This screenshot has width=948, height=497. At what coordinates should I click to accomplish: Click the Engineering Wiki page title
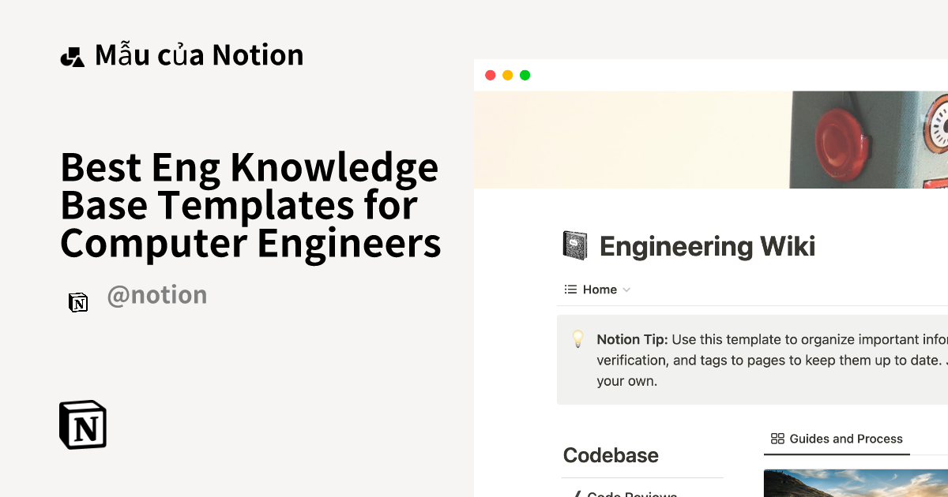[x=707, y=246]
